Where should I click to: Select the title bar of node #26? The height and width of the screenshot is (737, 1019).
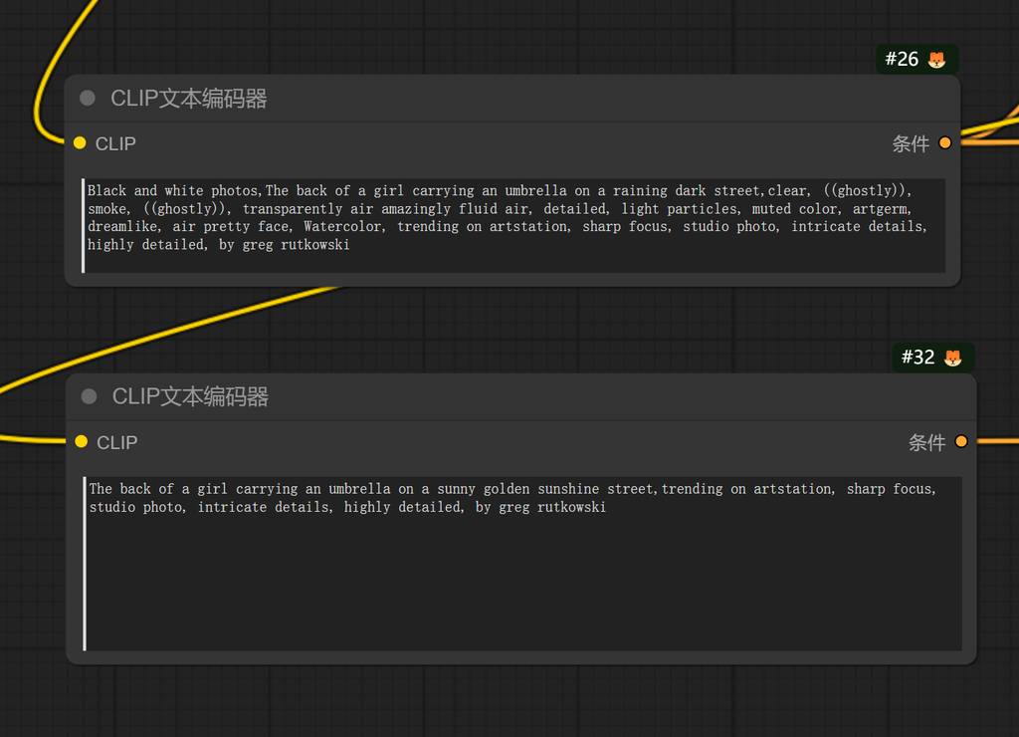point(498,99)
